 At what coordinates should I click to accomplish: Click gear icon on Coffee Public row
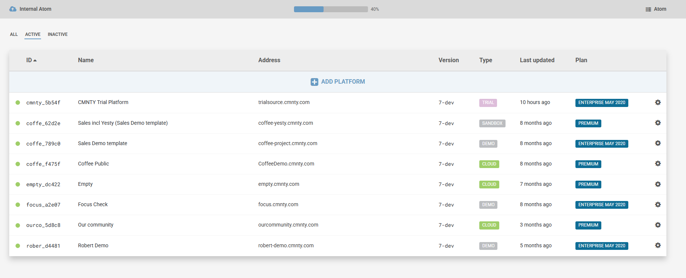(658, 164)
